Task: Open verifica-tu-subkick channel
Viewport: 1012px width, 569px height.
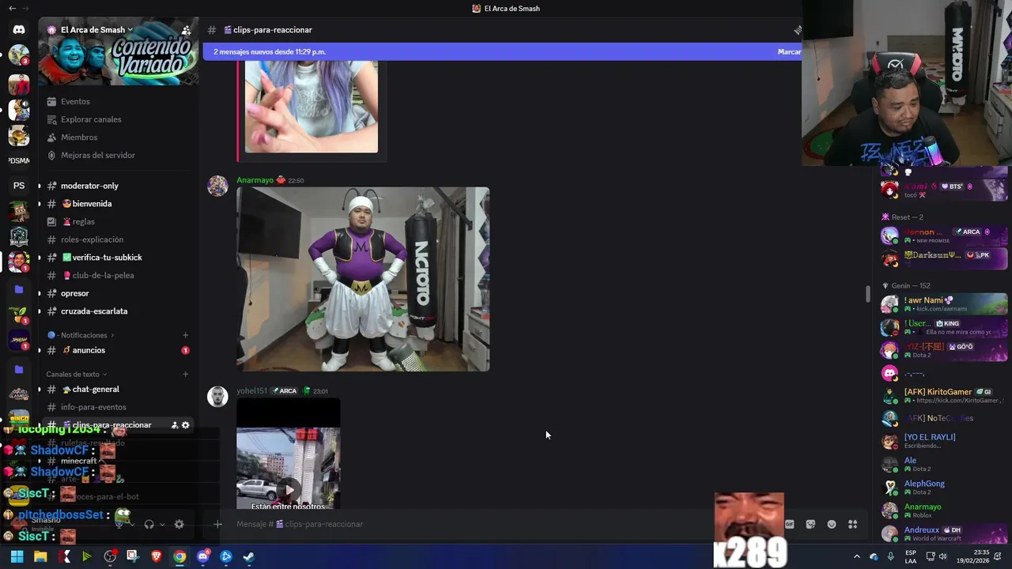Action: [119, 258]
